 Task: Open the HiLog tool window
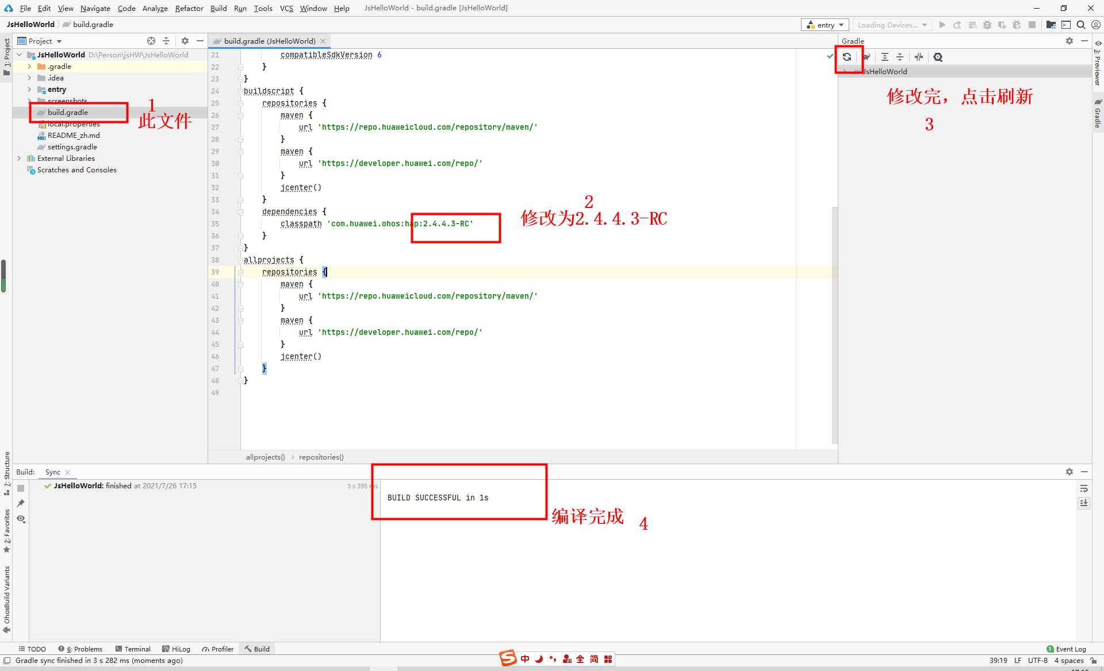pyautogui.click(x=177, y=649)
